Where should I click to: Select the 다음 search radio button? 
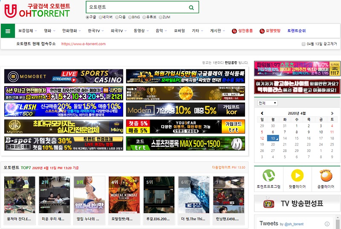pos(117,17)
